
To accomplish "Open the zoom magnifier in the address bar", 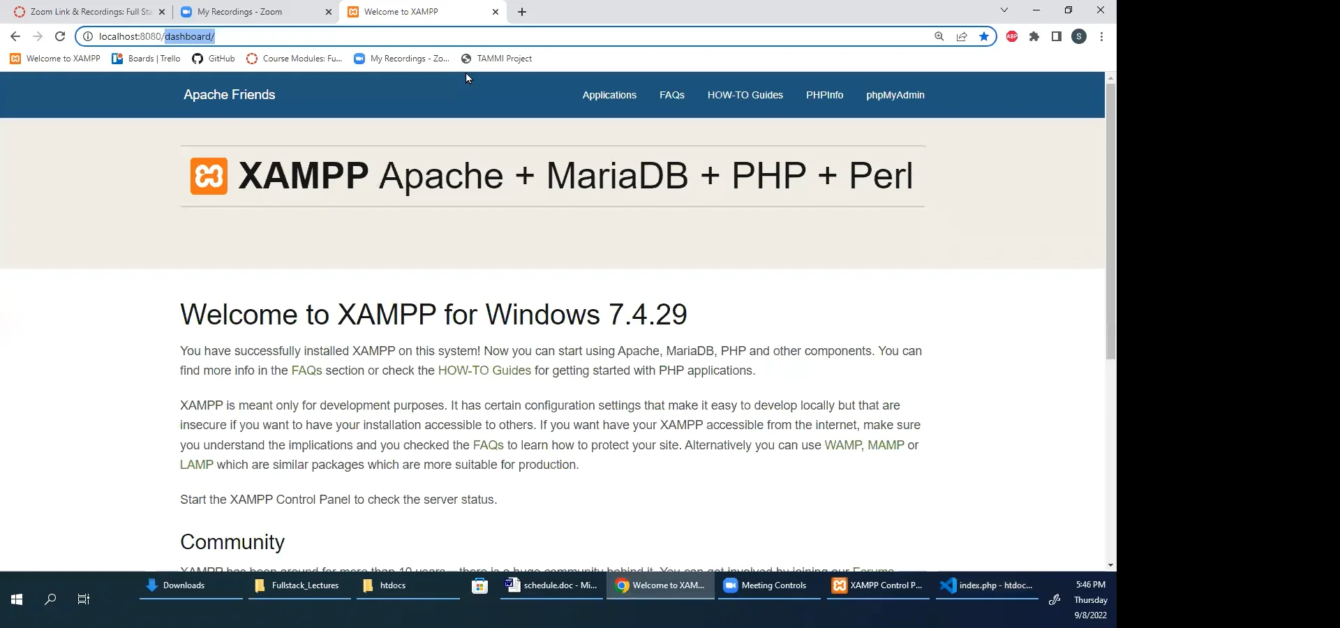I will click(x=939, y=36).
